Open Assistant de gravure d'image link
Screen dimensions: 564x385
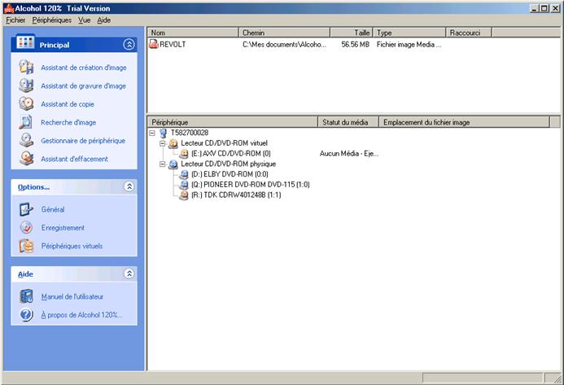(84, 86)
